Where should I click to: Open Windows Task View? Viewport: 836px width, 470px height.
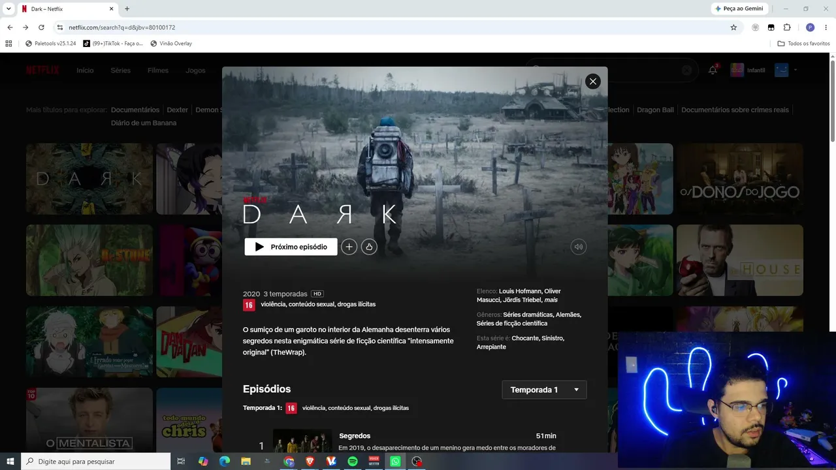(182, 462)
